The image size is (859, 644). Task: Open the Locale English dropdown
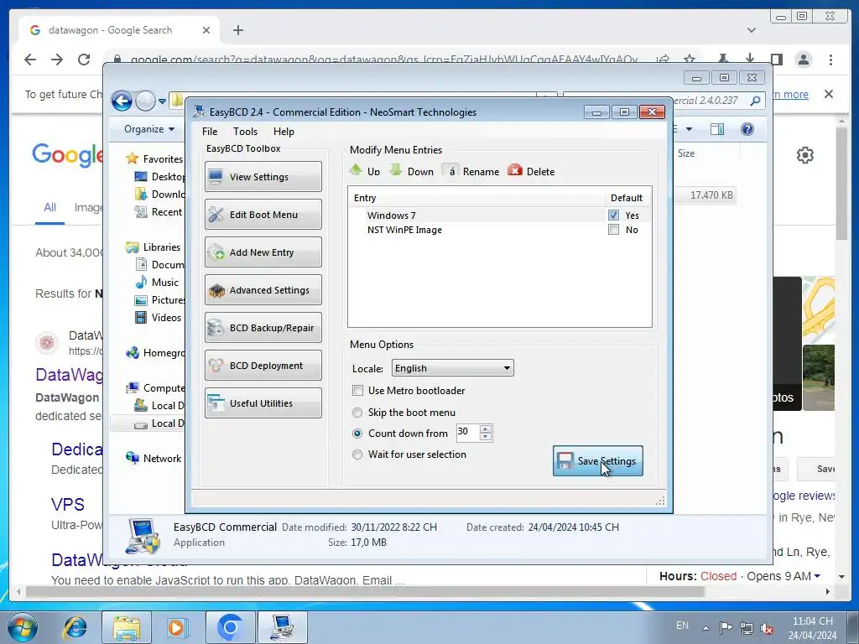coord(452,368)
